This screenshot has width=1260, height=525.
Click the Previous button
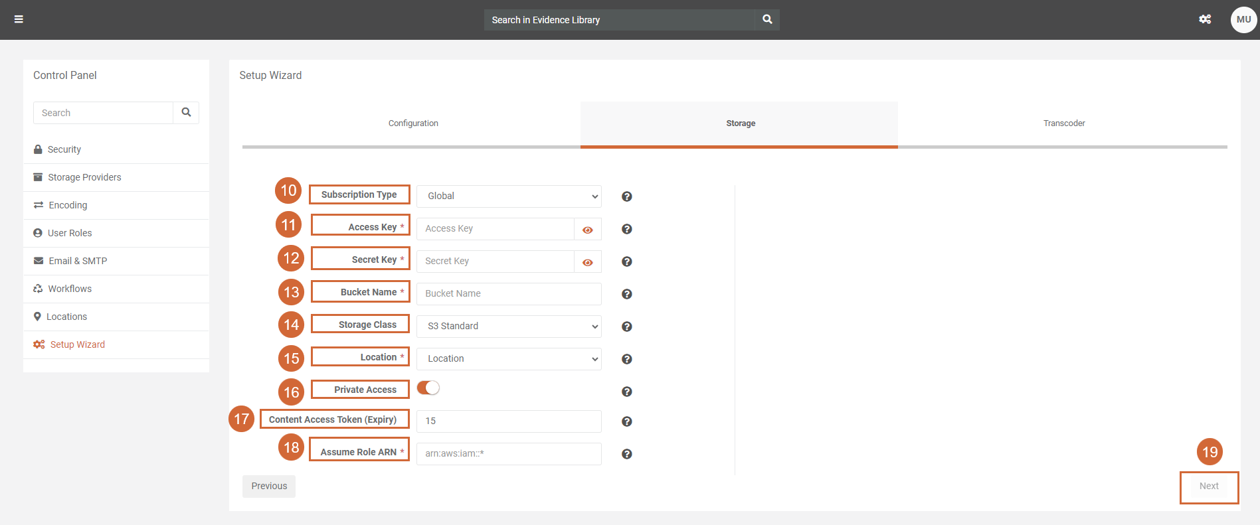[269, 486]
